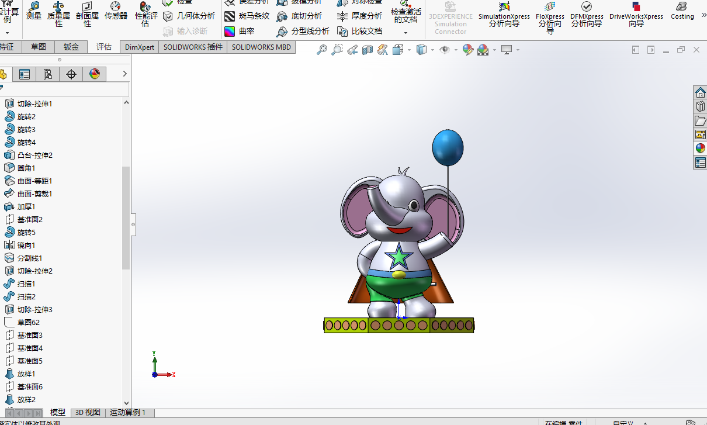Open 厚度分析 thickness analysis

[x=359, y=16]
